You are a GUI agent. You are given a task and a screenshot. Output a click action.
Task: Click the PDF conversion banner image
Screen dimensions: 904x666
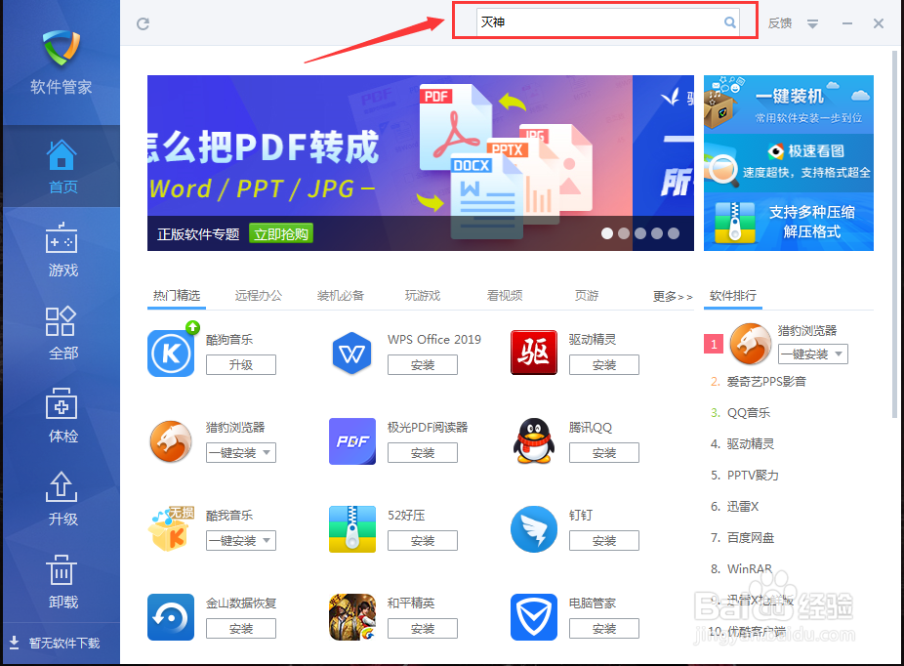coord(390,163)
